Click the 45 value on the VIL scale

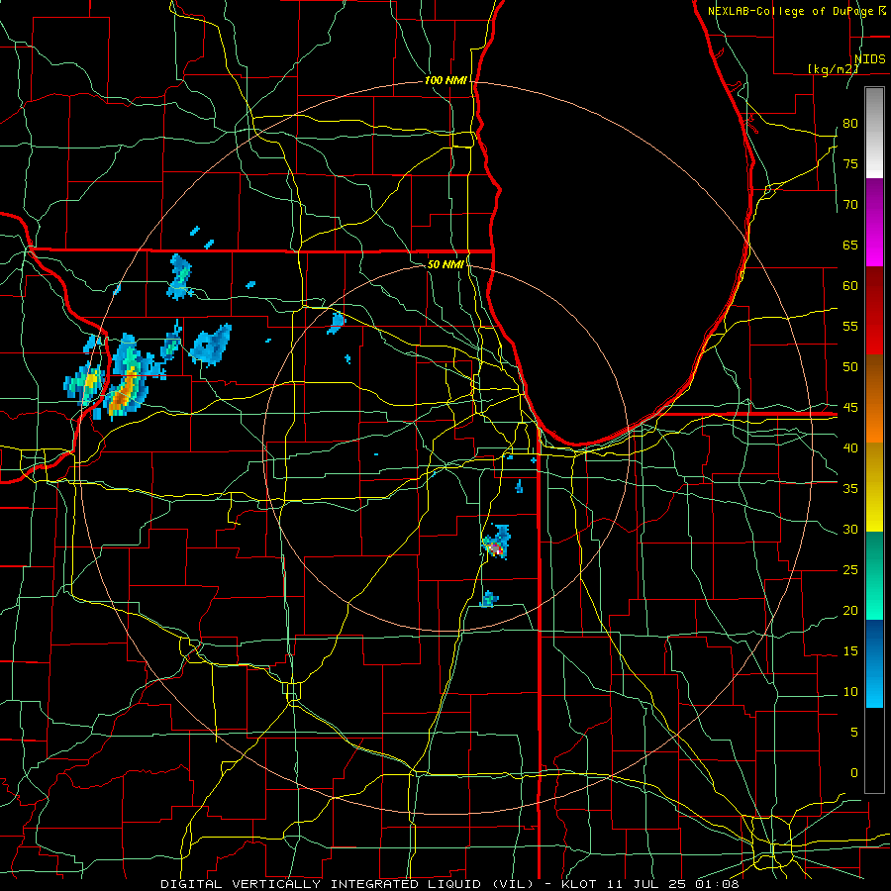[x=850, y=408]
